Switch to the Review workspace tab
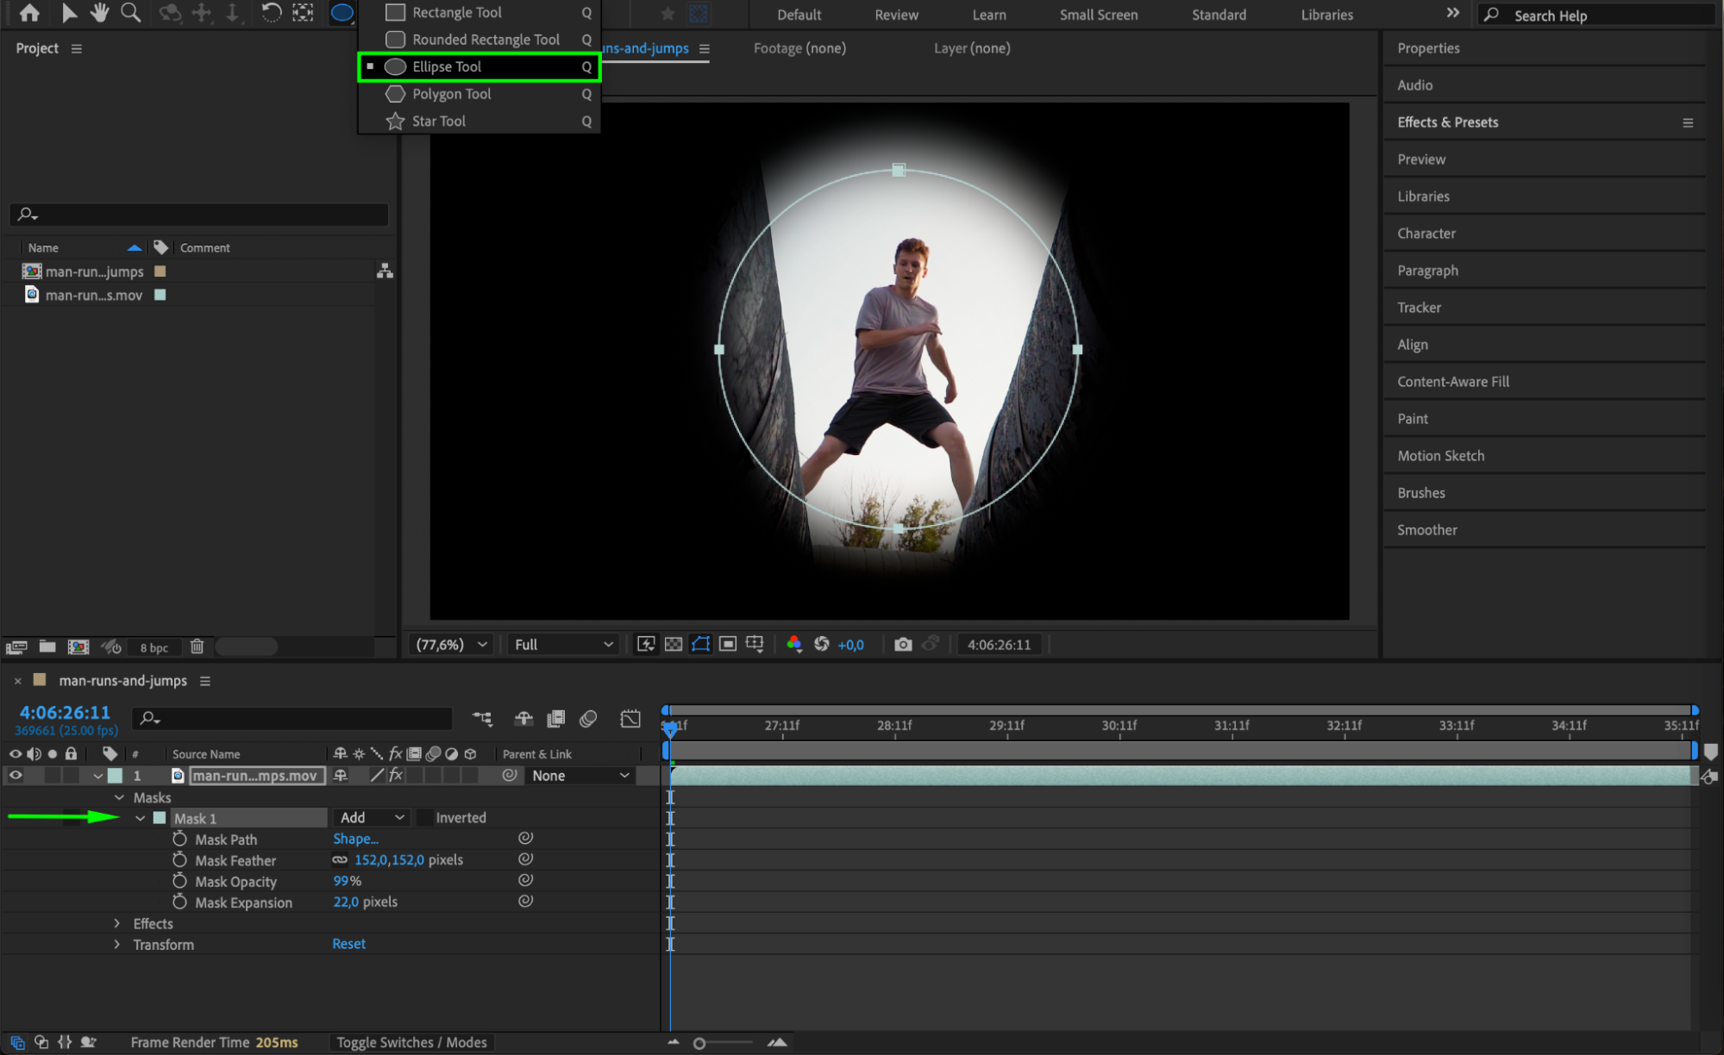 pyautogui.click(x=896, y=15)
